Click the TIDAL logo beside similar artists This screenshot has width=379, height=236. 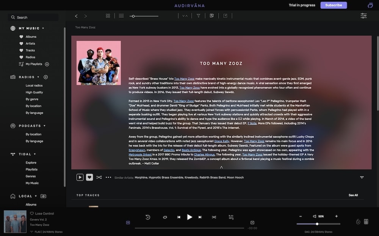click(x=362, y=177)
